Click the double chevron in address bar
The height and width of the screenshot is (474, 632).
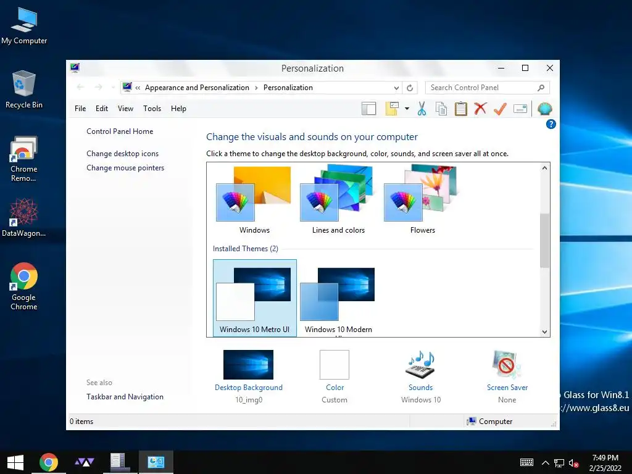point(138,88)
